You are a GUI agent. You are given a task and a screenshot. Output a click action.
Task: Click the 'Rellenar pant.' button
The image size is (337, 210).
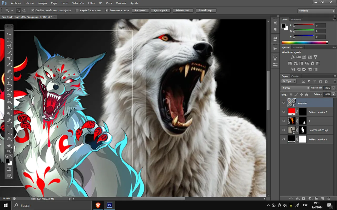[183, 10]
